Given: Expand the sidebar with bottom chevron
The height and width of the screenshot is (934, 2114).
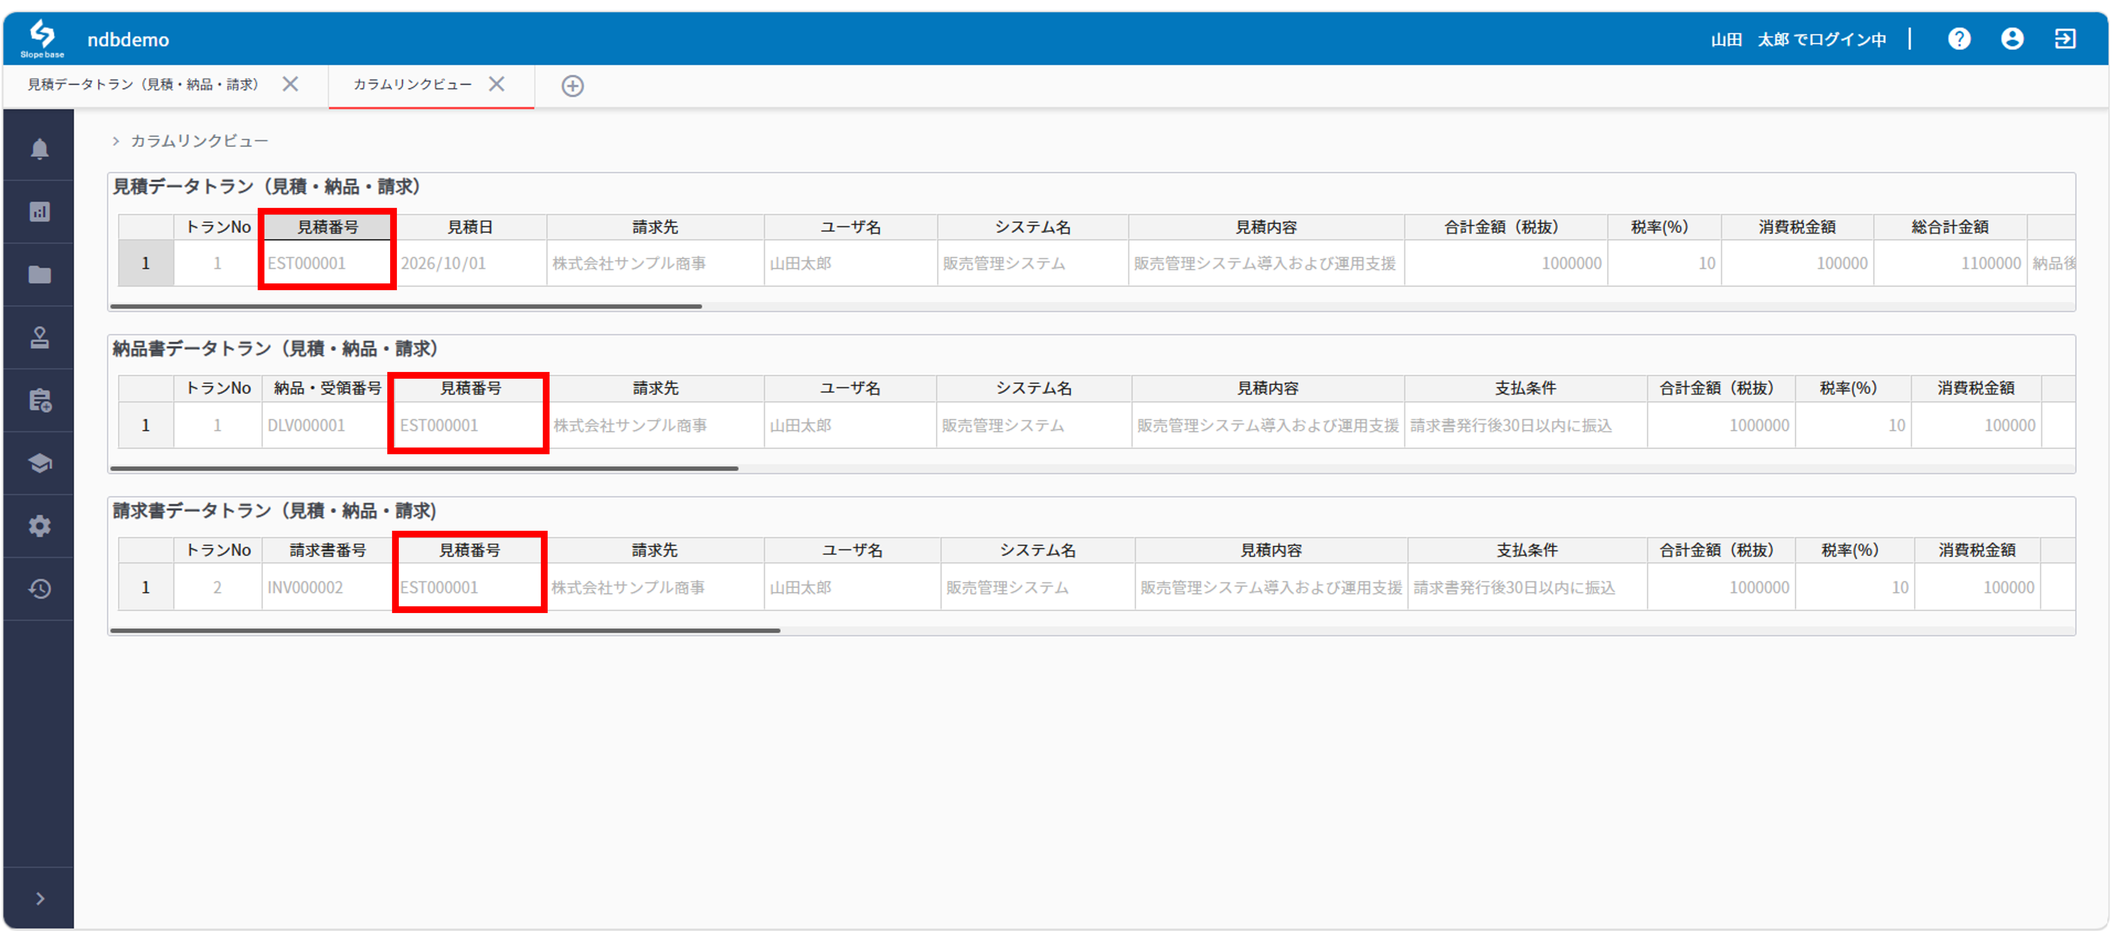Looking at the screenshot, I should click(40, 899).
